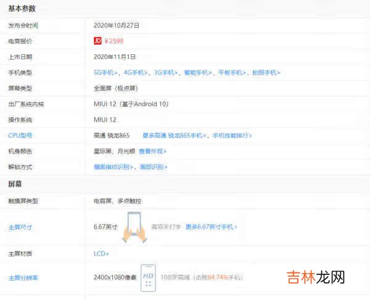The height and width of the screenshot is (299, 370).
Task: View 更多6.67英寸手机 link
Action: (211, 227)
